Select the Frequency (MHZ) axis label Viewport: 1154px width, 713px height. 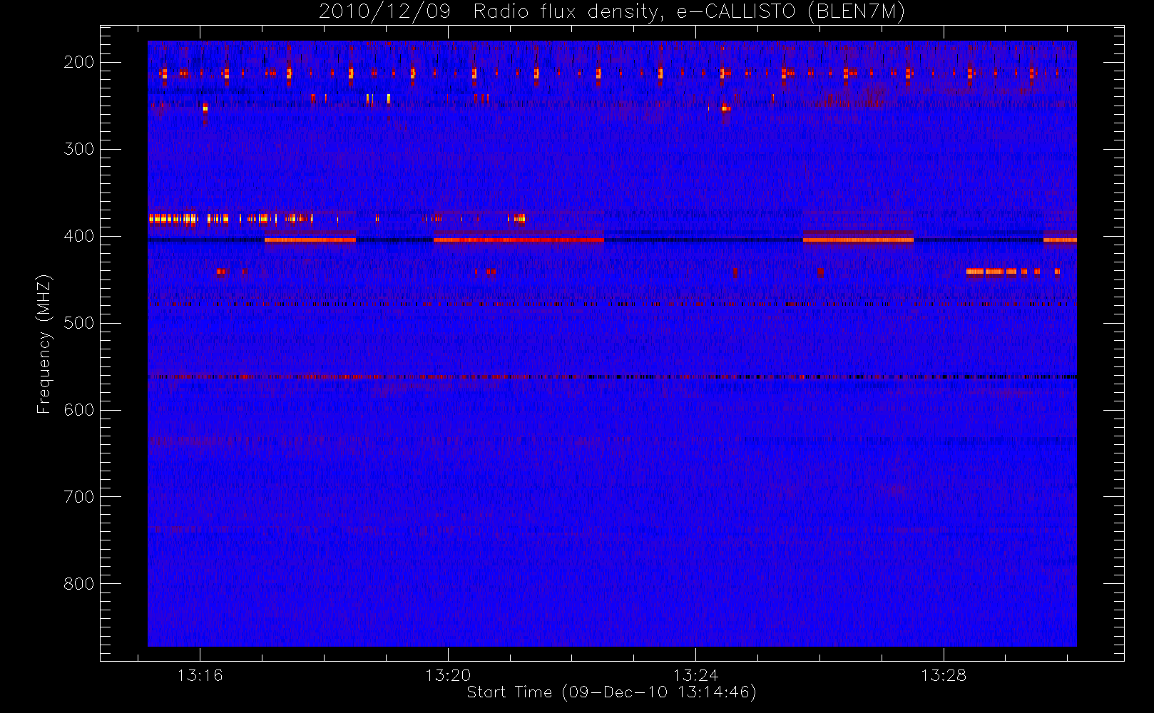pyautogui.click(x=44, y=344)
